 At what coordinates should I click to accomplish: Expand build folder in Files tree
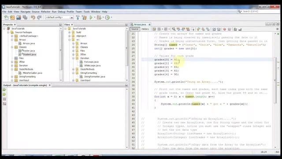[x=70, y=32]
